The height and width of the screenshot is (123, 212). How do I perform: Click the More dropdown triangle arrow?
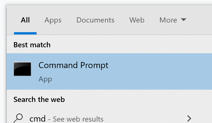[x=183, y=20]
